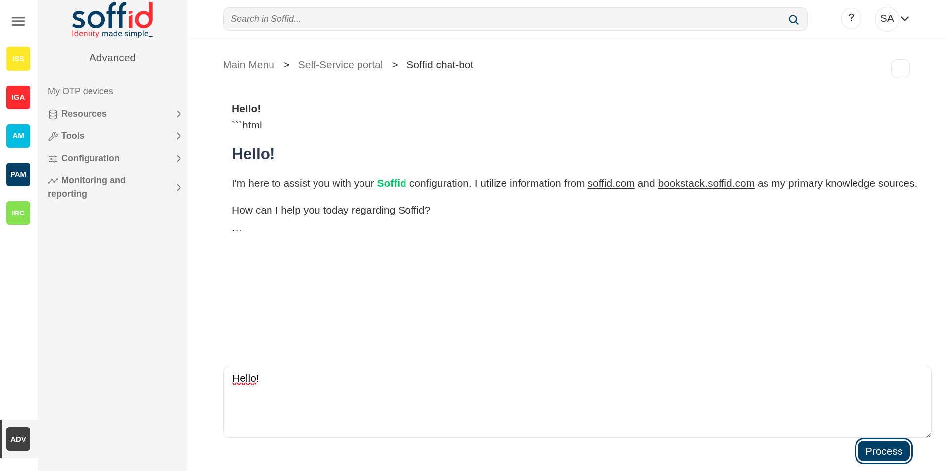Select the red IGA module icon

coord(18,97)
